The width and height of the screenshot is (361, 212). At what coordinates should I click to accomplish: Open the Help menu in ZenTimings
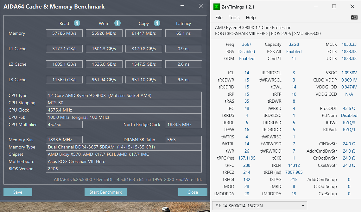click(x=251, y=18)
